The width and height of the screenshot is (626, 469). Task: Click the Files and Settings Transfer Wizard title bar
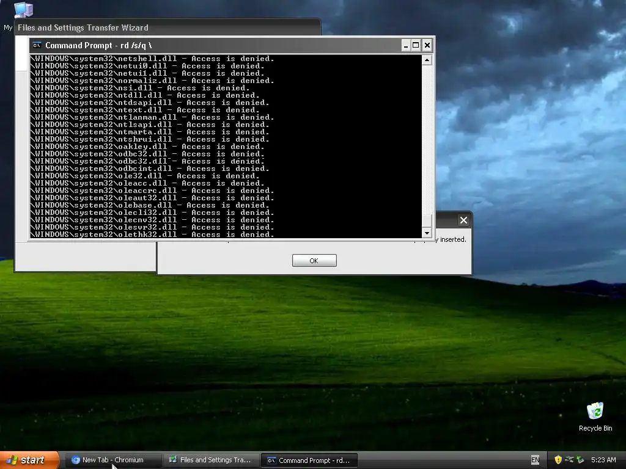(x=168, y=27)
